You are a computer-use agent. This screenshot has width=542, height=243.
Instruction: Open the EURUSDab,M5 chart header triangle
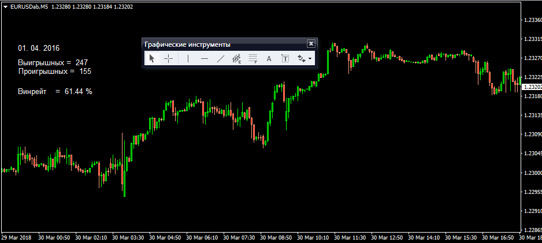(6, 7)
